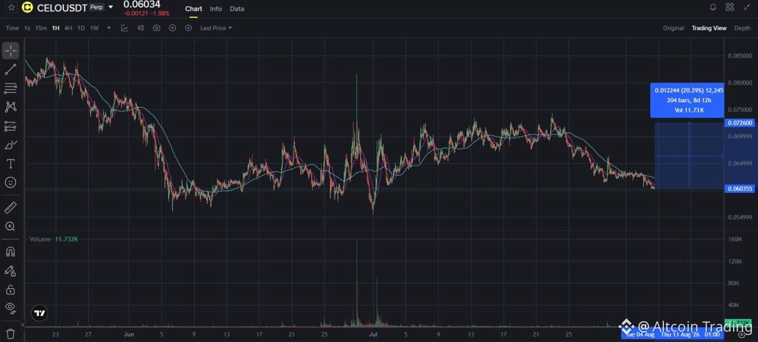Viewport: 758px width, 342px height.
Task: Toggle lock all drawing tools
Action: point(11,290)
